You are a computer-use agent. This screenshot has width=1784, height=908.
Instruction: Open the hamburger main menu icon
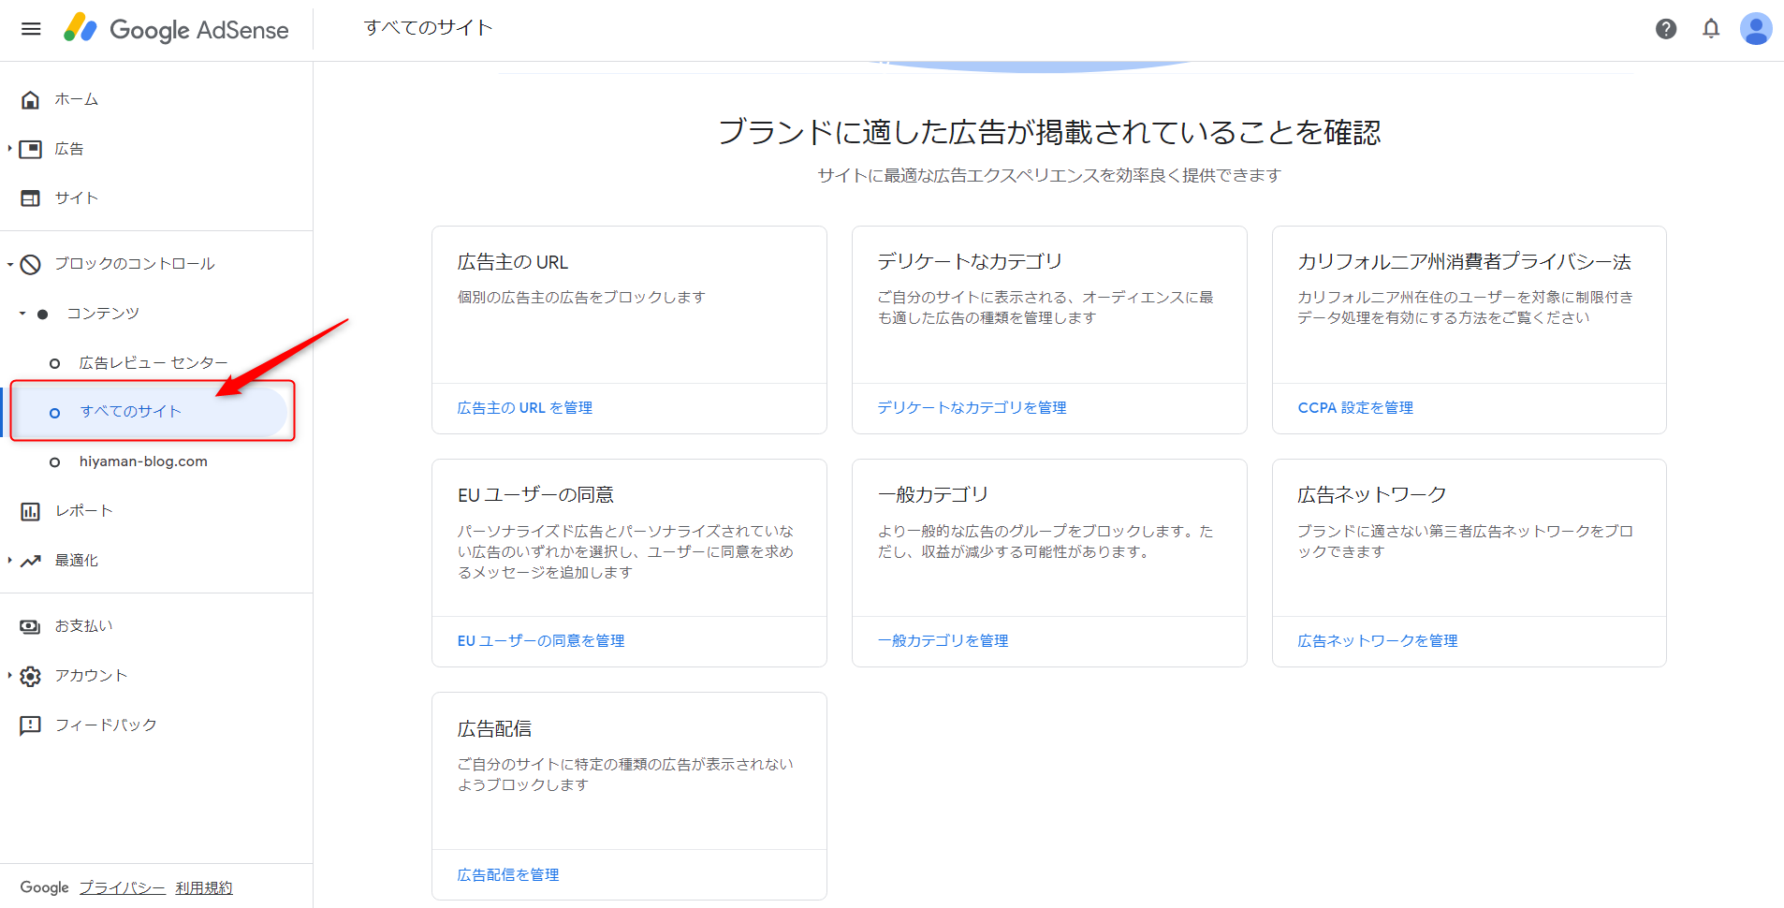pyautogui.click(x=31, y=29)
